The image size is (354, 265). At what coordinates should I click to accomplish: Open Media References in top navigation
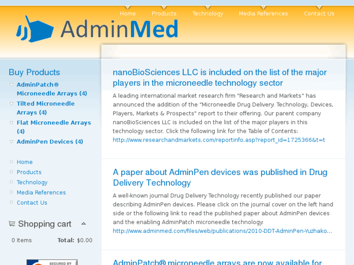(x=263, y=14)
